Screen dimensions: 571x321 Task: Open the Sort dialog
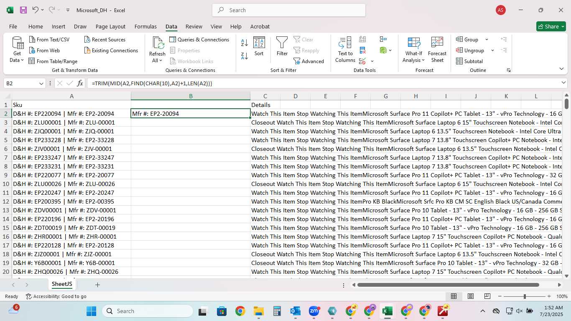[259, 46]
